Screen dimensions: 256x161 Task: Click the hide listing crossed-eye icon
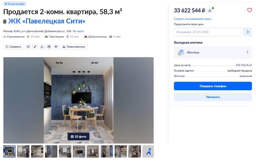click(x=56, y=47)
